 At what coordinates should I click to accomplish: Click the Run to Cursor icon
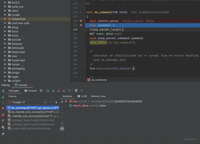(69, 91)
